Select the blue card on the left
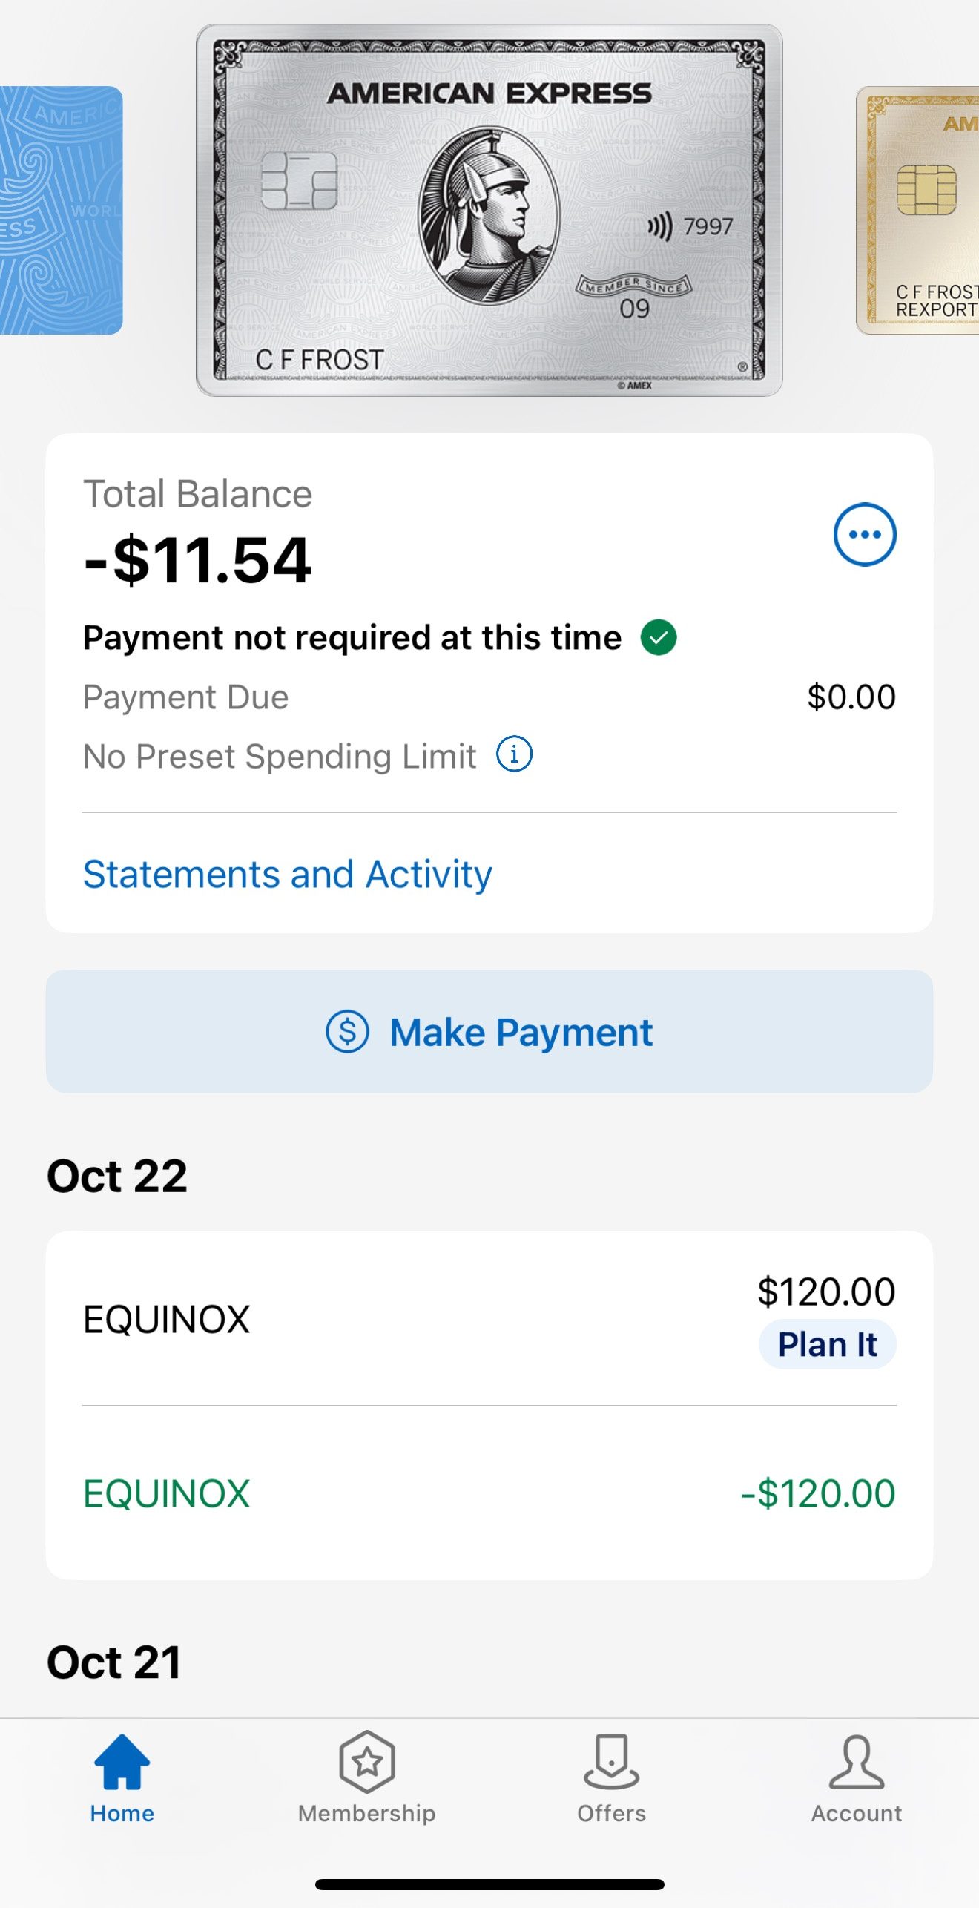The image size is (979, 1908). [x=59, y=211]
